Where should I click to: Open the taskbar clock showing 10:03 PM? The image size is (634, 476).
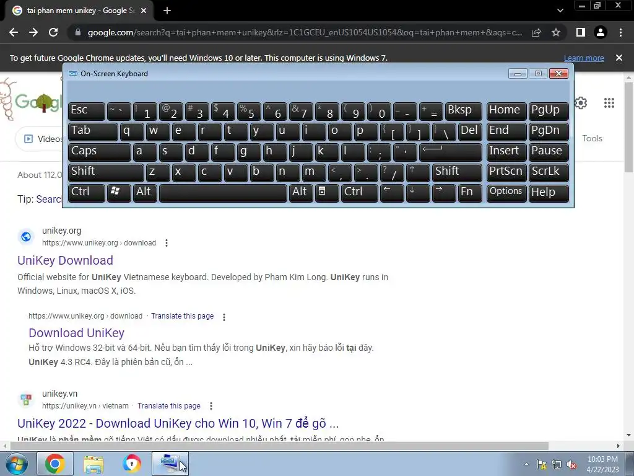pyautogui.click(x=602, y=464)
